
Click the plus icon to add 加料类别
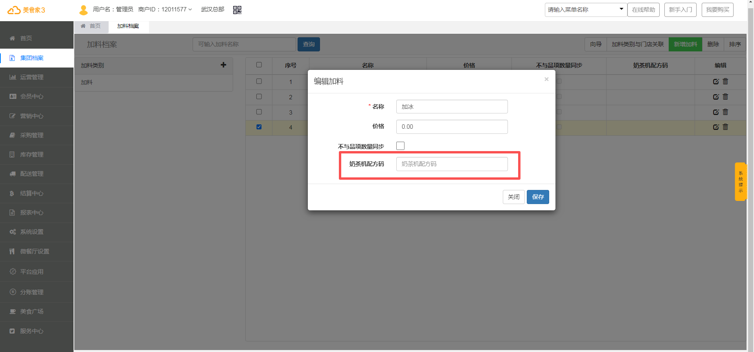click(223, 65)
